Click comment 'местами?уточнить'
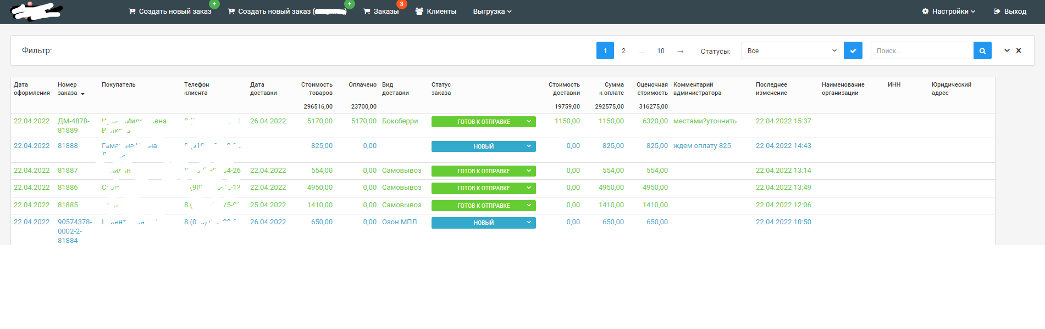 pos(705,121)
